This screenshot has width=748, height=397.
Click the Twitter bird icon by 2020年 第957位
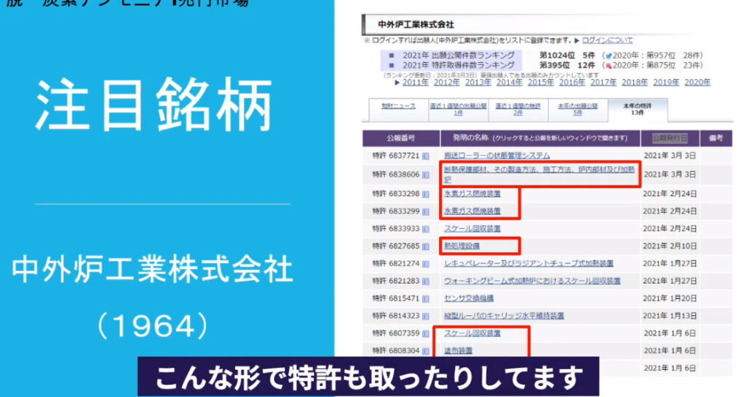pos(608,56)
